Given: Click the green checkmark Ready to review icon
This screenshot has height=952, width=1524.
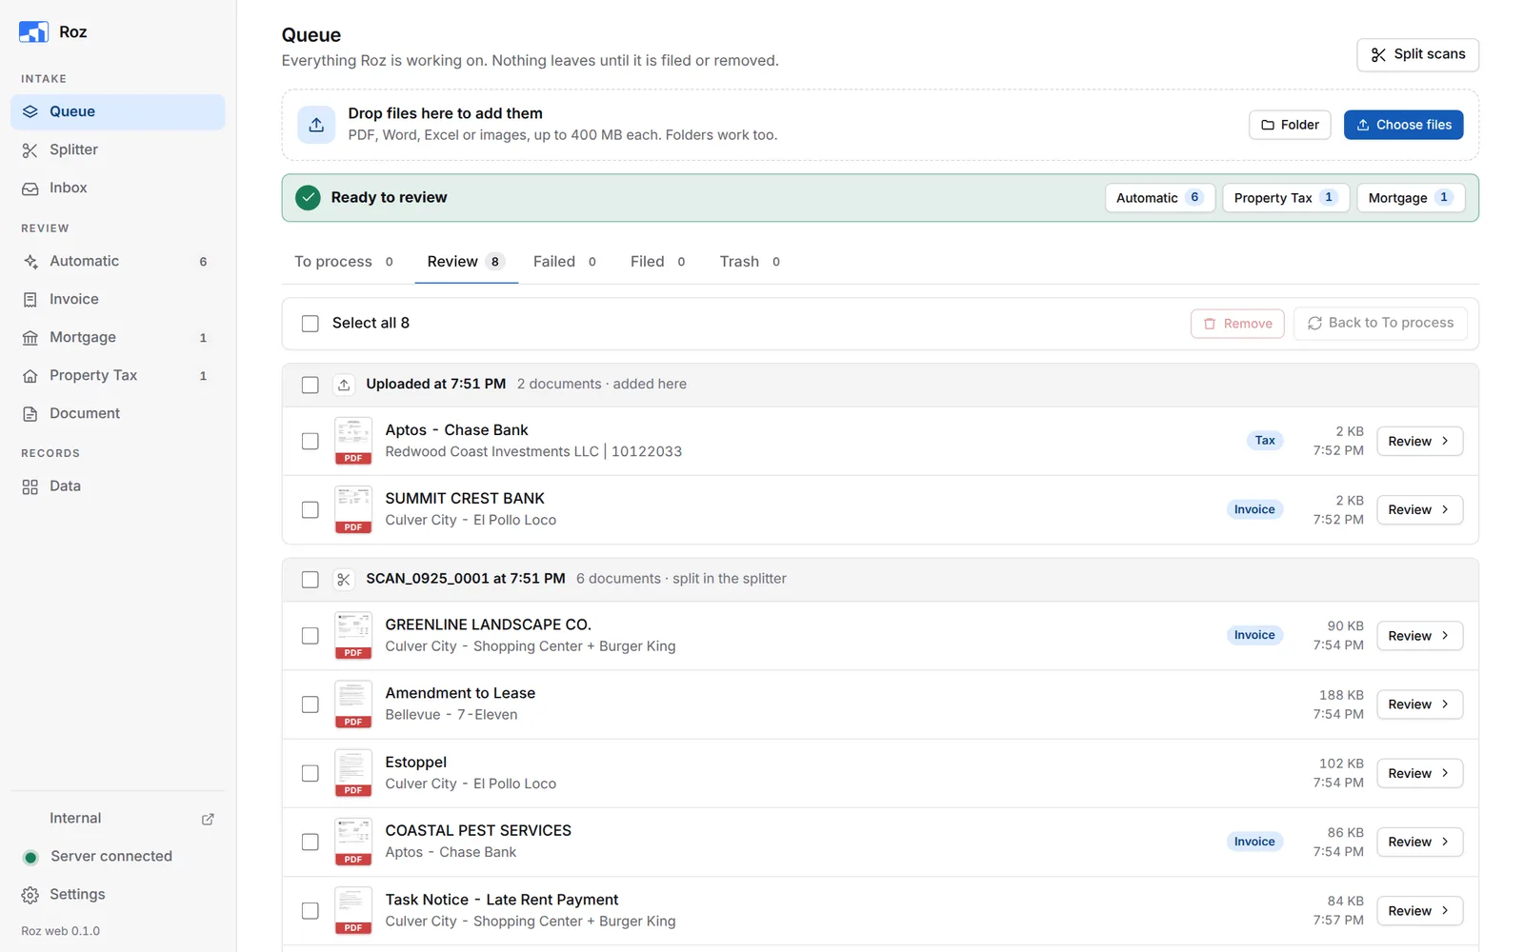Looking at the screenshot, I should (308, 198).
